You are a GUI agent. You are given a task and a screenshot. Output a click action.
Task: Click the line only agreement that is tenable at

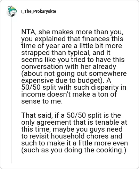tap(74, 122)
